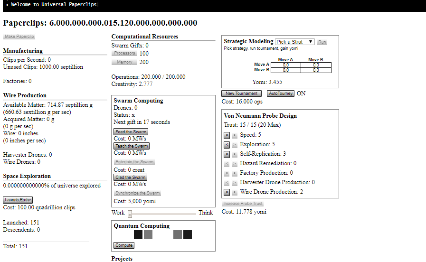Add a processor with Processors button
The image size is (426, 262).
pyautogui.click(x=124, y=54)
